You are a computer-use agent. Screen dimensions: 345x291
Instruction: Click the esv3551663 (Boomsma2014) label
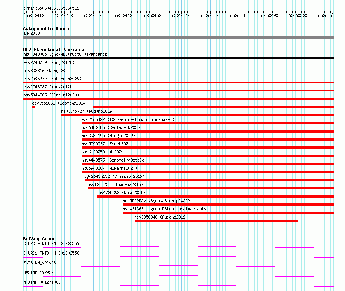(60, 103)
